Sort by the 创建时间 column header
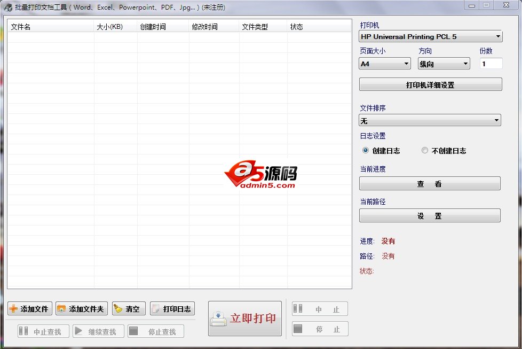 163,27
